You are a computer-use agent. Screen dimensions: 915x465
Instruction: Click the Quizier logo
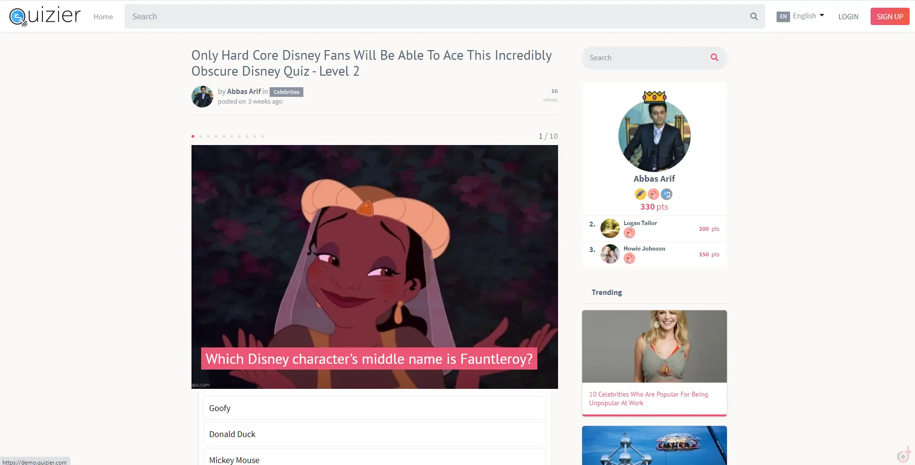45,16
